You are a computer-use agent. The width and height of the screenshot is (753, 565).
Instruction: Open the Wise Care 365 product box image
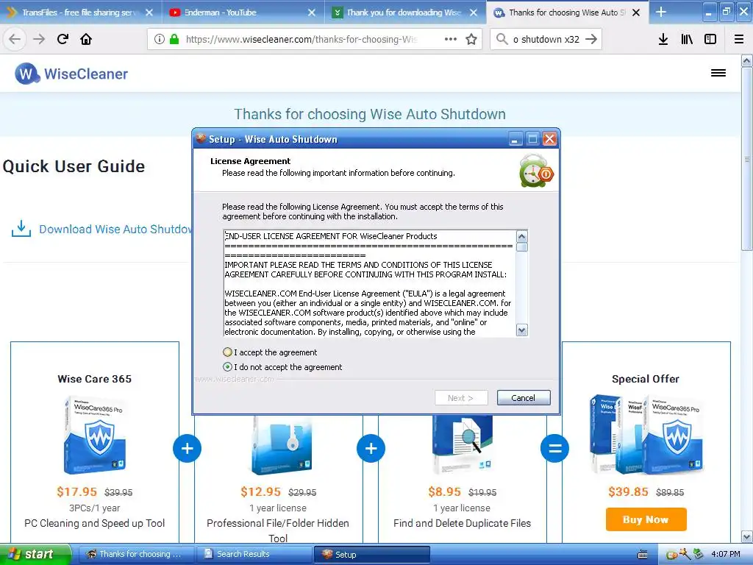click(x=95, y=436)
